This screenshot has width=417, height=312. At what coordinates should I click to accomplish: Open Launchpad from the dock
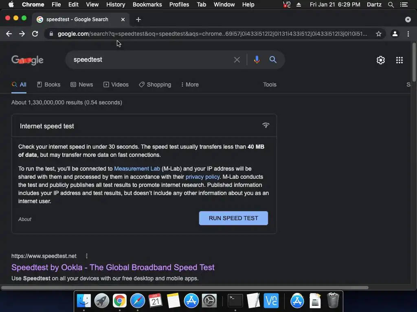coord(101,301)
